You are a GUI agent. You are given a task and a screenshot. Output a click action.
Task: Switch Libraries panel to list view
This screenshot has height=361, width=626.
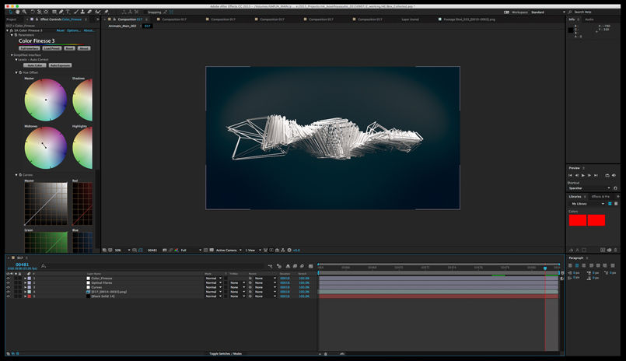point(616,204)
